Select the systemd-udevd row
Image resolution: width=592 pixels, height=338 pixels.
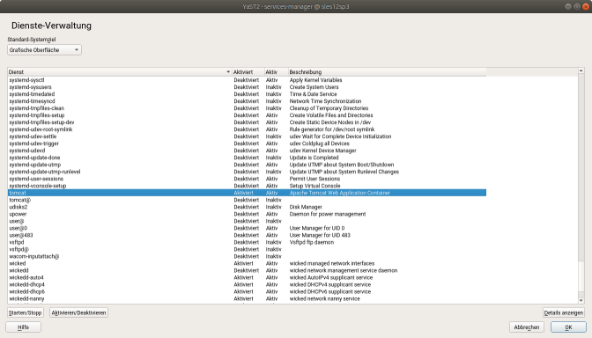[x=247, y=151]
